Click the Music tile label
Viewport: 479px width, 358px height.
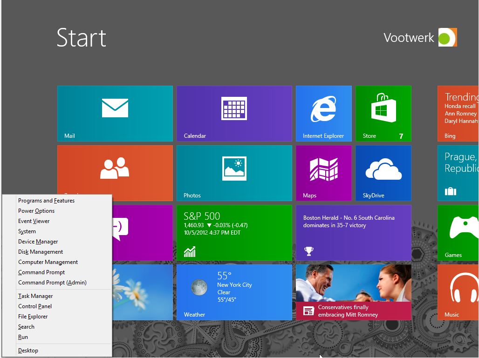452,315
